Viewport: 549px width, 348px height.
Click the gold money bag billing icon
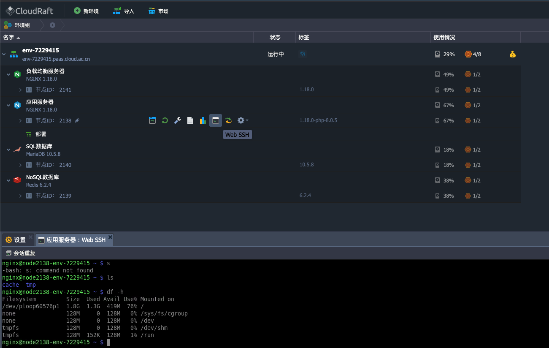[512, 54]
